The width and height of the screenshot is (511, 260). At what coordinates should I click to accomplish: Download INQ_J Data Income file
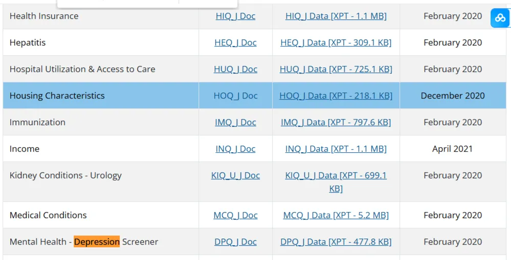[336, 149]
